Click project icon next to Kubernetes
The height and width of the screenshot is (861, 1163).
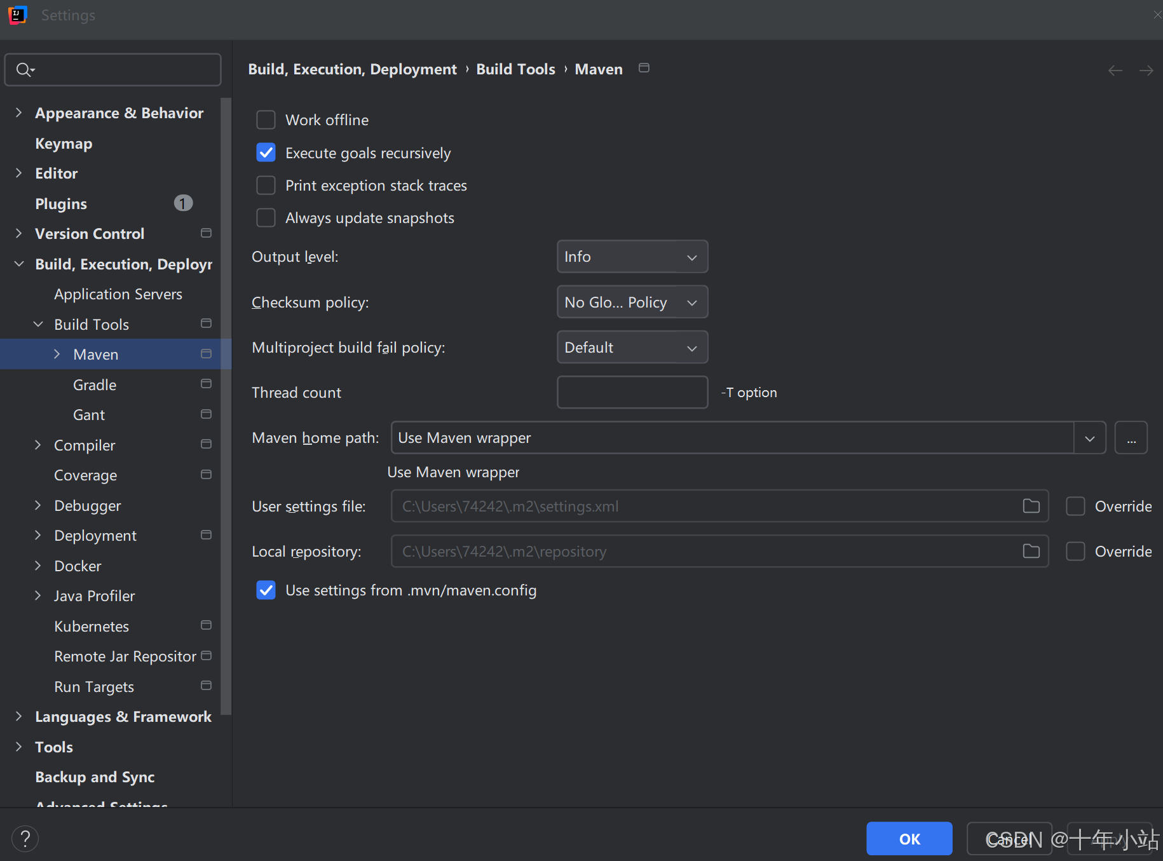click(x=206, y=625)
